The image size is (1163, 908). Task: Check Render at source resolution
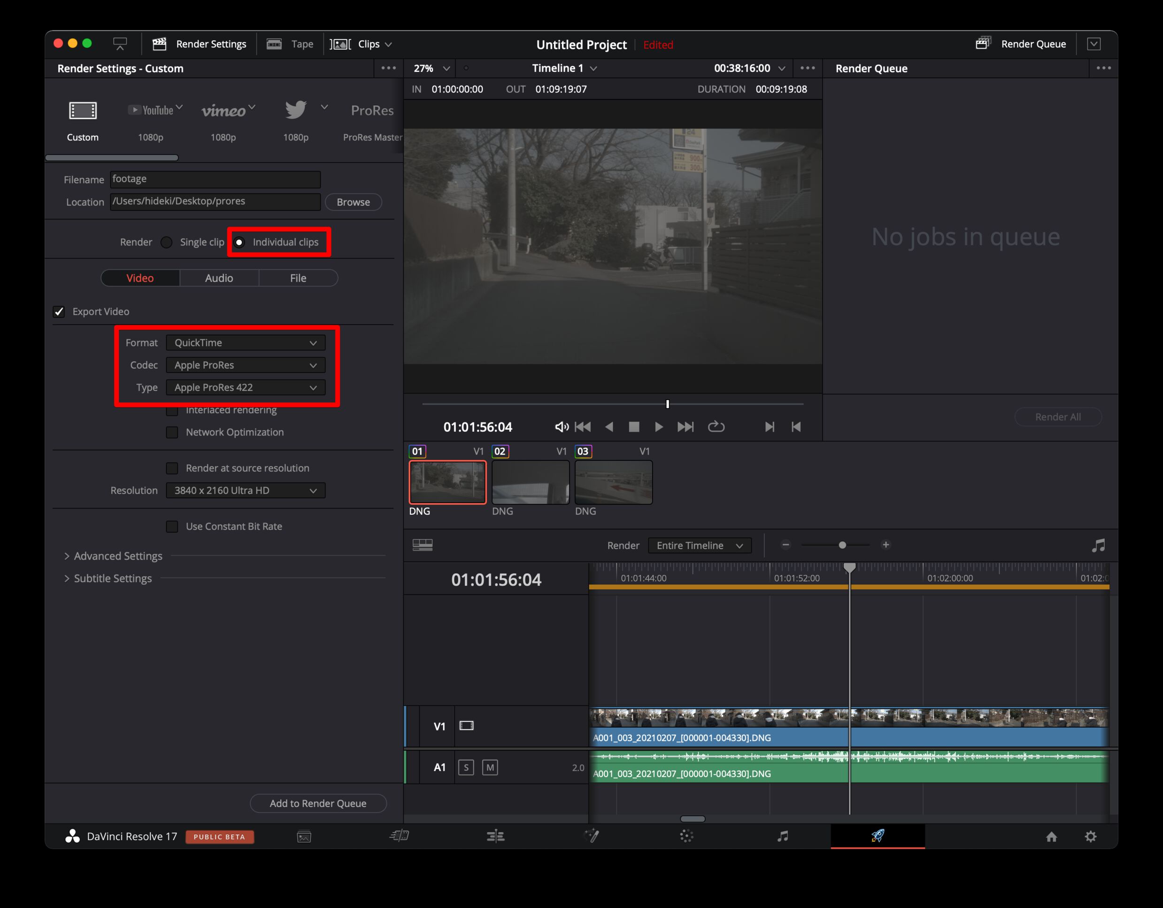[172, 468]
